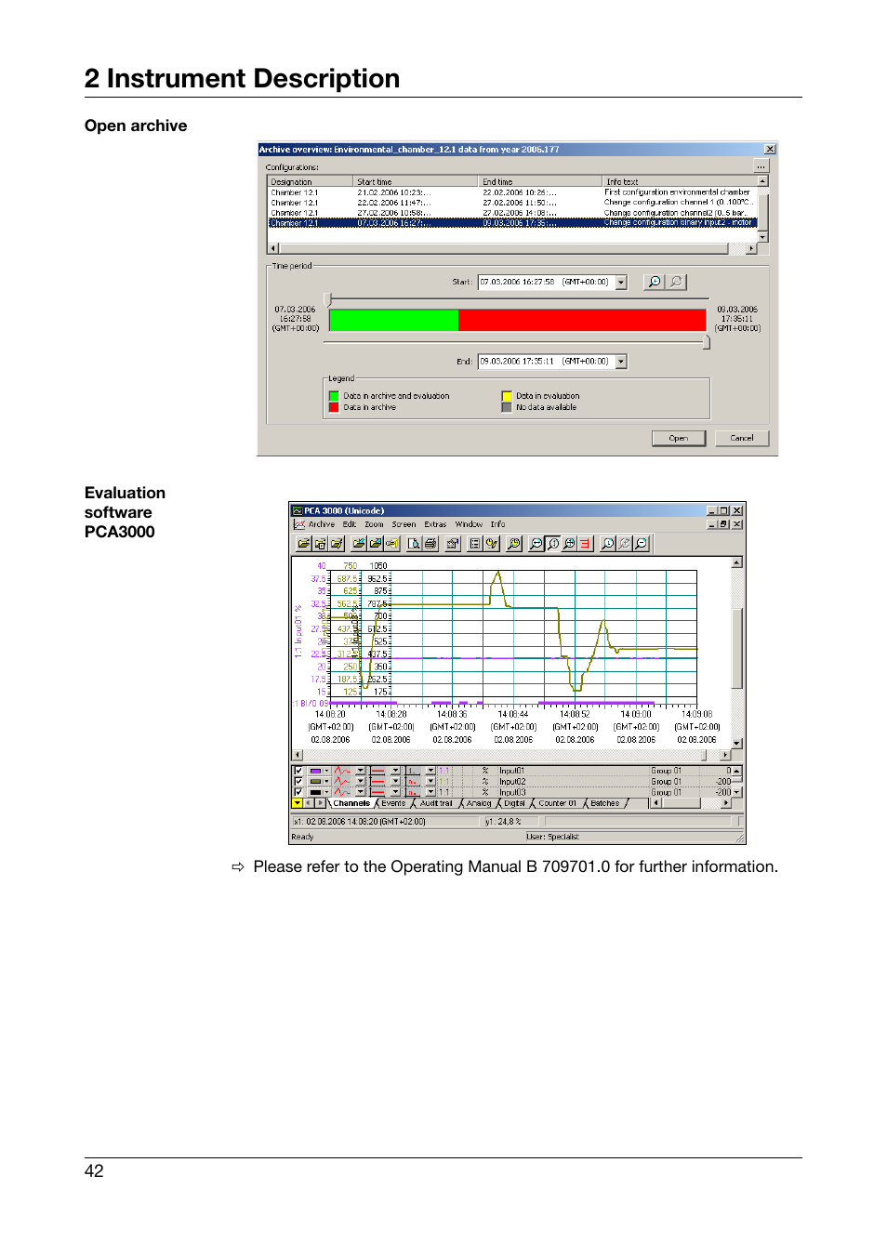Screen dimensions: 887x1255
Task: Click the printer icon in the toolbar
Action: coord(430,544)
